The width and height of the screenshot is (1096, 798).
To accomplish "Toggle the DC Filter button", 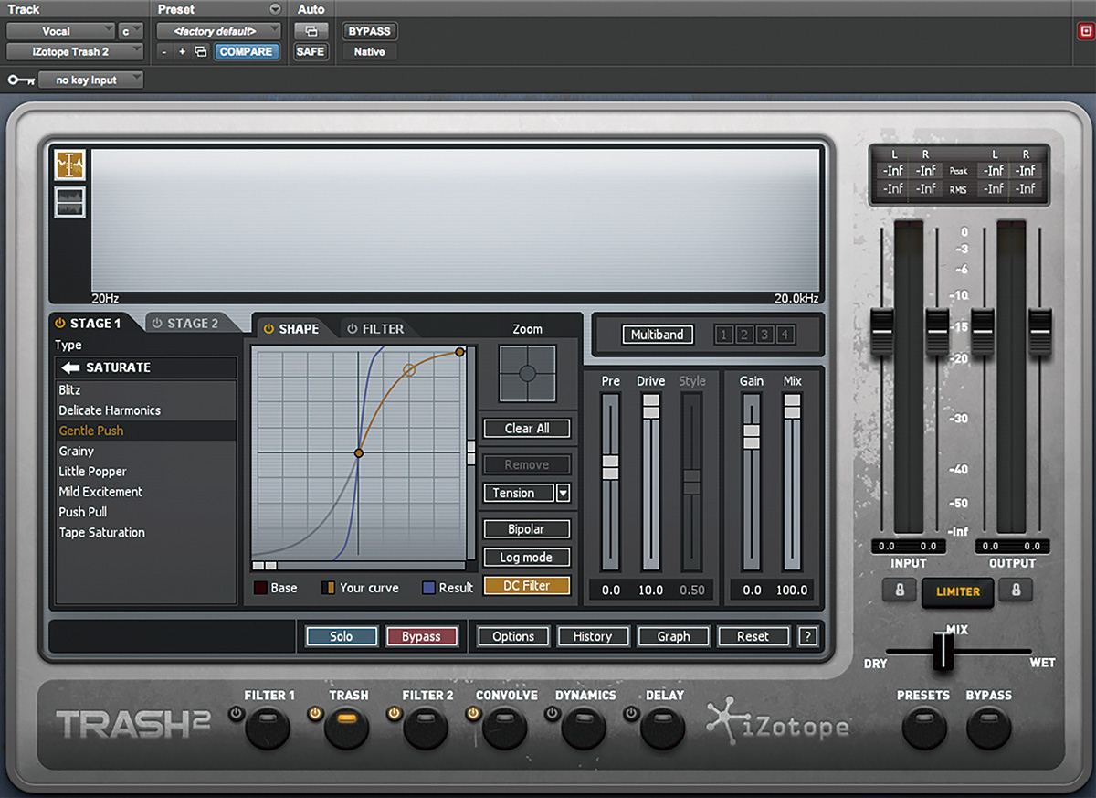I will 527,586.
